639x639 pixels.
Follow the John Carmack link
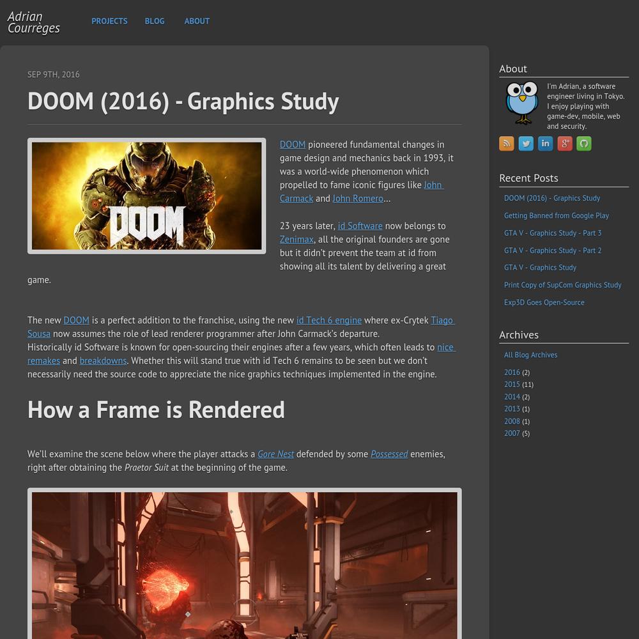point(296,199)
